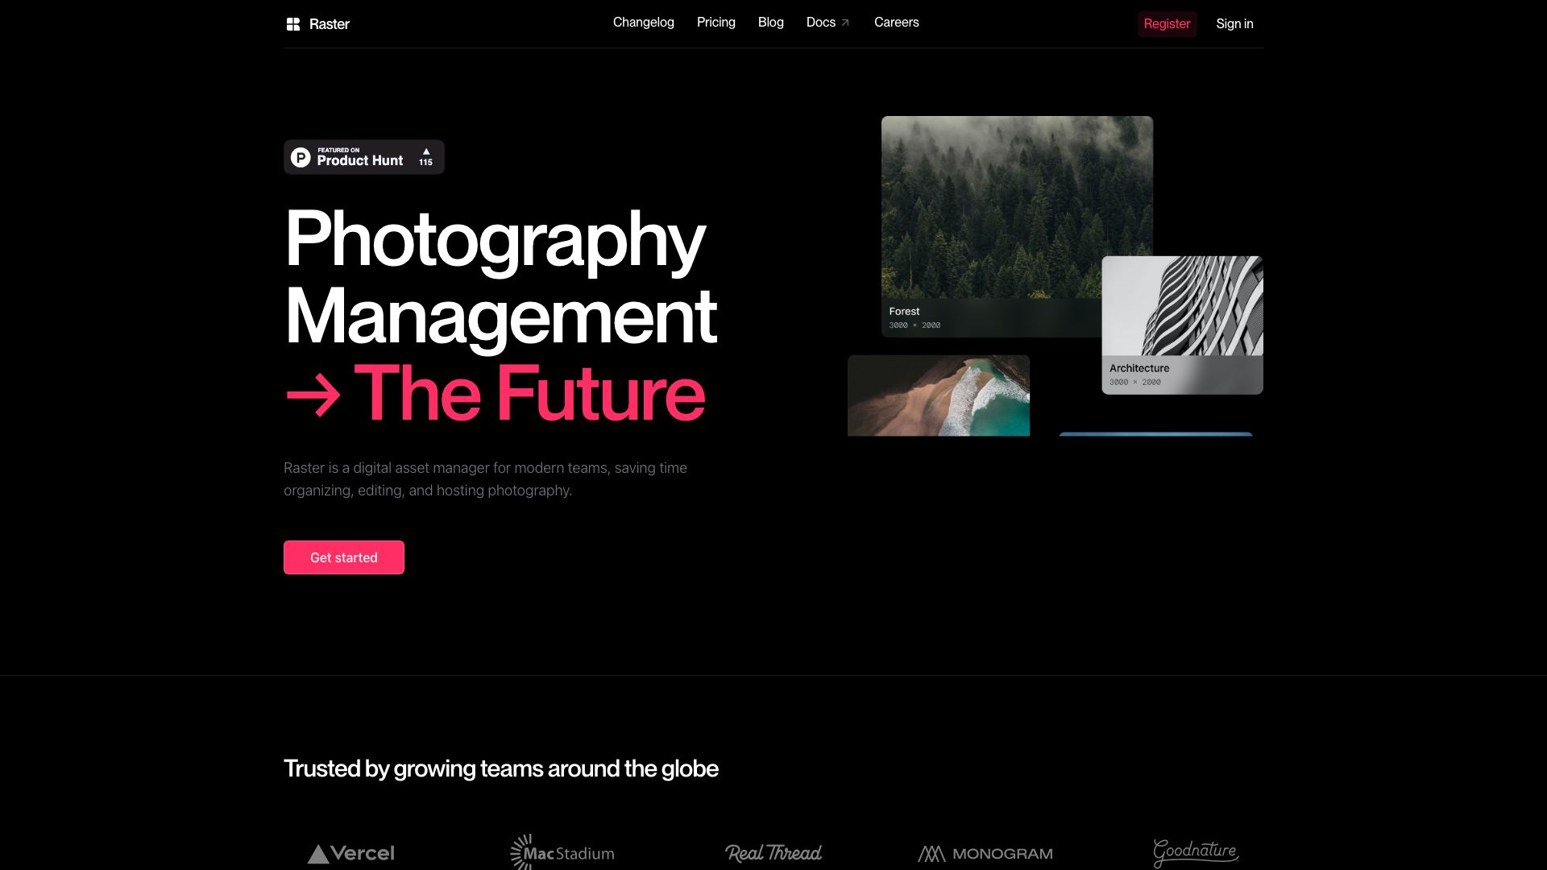
Task: Click the Product Hunt circle logo
Action: pos(301,157)
